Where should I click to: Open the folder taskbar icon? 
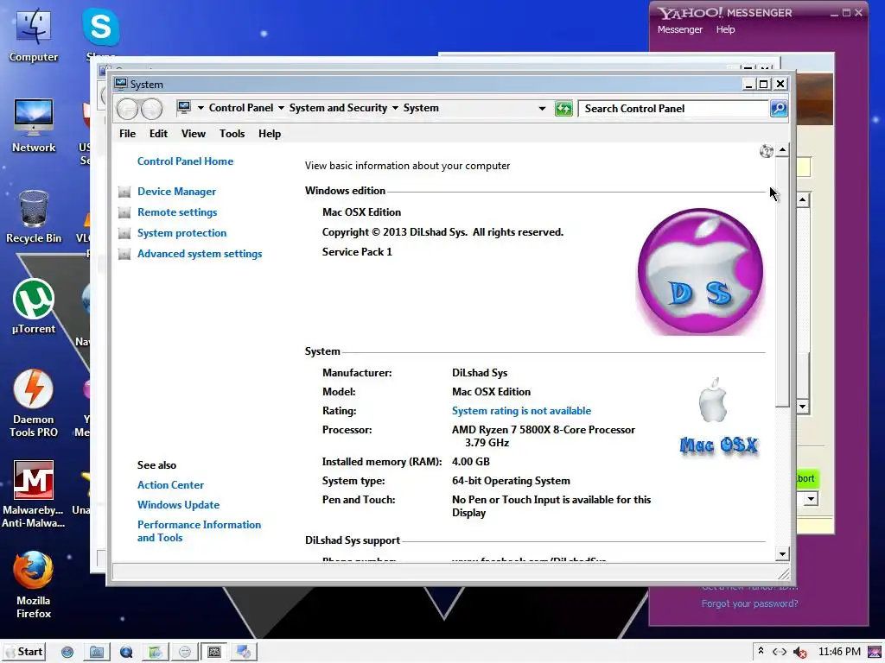97,653
